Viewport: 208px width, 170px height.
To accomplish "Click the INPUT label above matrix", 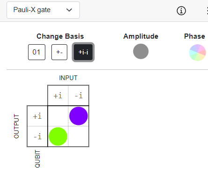I will [x=68, y=78].
